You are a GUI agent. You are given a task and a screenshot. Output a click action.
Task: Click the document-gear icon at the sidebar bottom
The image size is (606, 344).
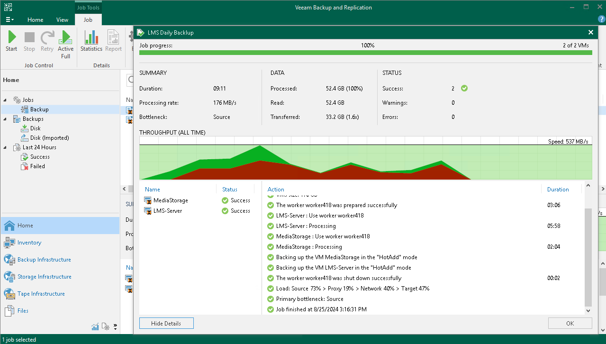[106, 326]
